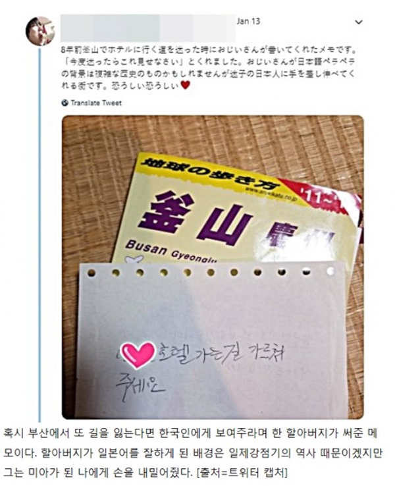Click the Japanese tweet text body
This screenshot has width=395, height=486.
[x=208, y=67]
